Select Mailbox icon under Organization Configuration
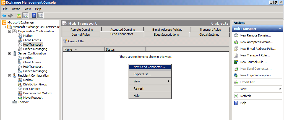 [20, 36]
